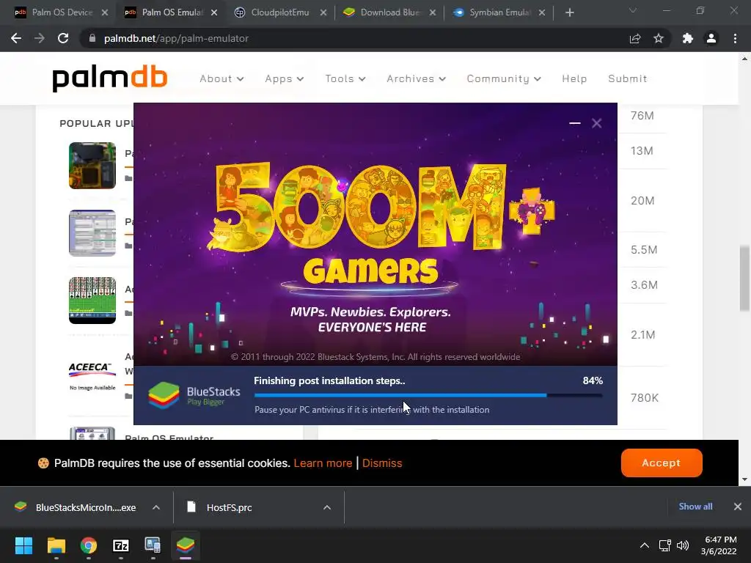Open volume control tray icon
Screen dimensions: 751x563
point(683,545)
